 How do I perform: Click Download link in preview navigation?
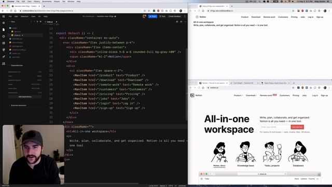coord(256,17)
